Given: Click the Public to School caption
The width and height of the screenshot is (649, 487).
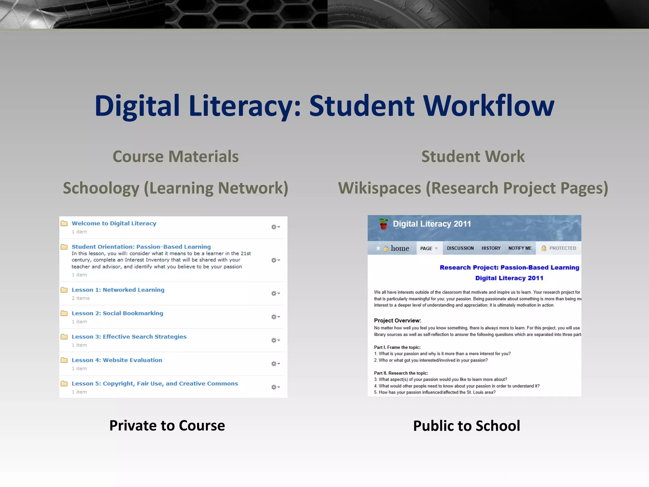Looking at the screenshot, I should coord(466,426).
